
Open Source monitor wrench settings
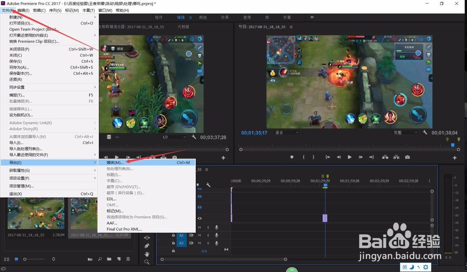pyautogui.click(x=194, y=137)
